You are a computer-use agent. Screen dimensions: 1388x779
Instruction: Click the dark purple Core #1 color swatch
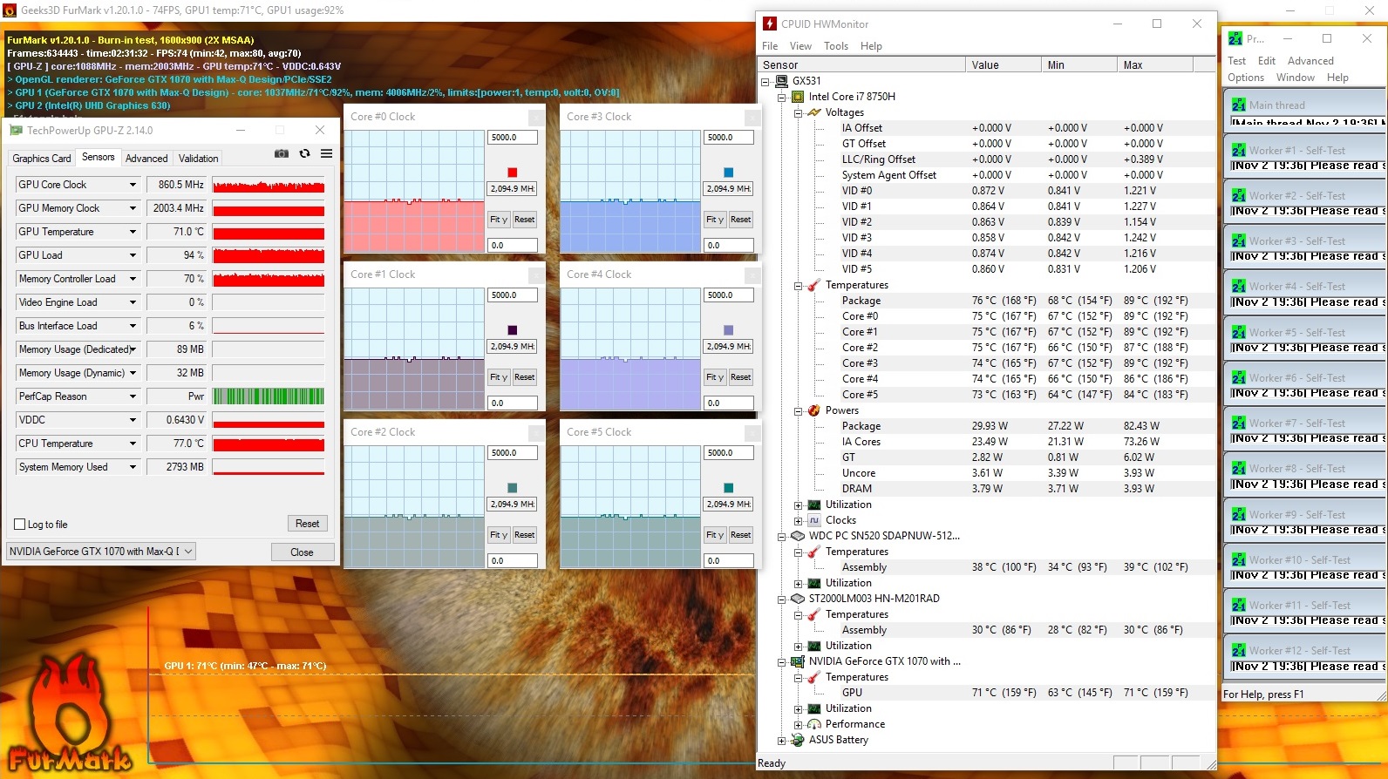click(x=513, y=330)
